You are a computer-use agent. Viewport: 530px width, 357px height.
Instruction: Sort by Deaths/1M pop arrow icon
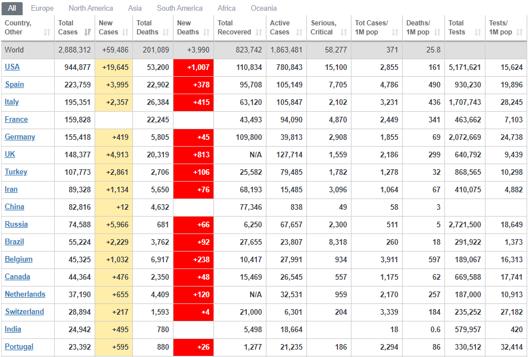click(x=438, y=32)
